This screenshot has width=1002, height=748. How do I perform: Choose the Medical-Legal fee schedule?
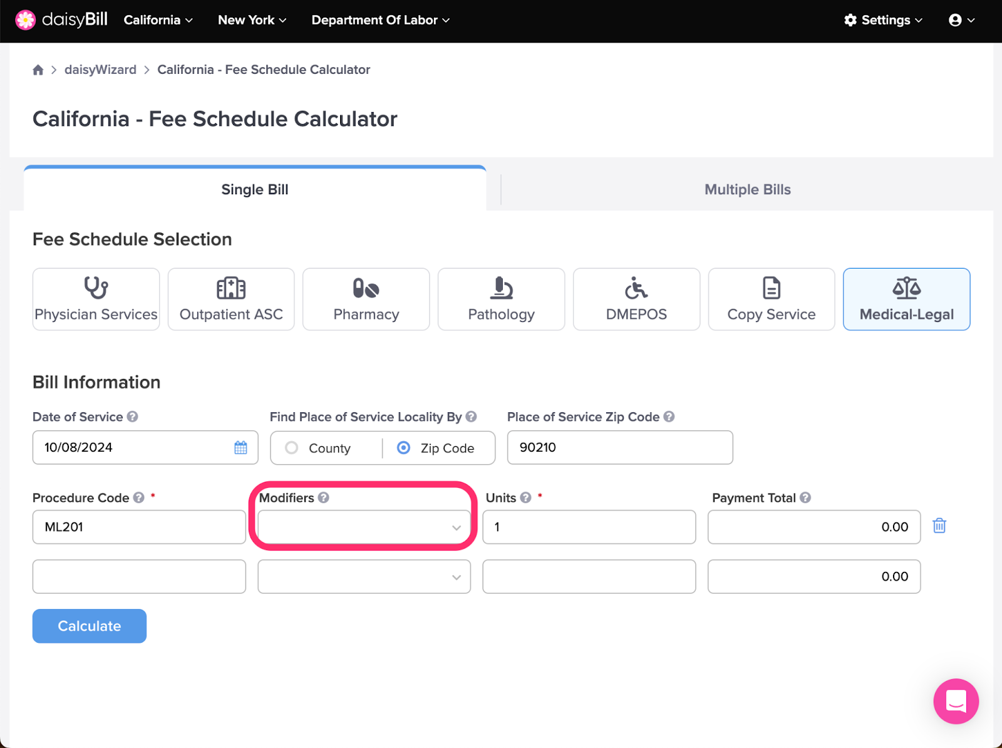tap(906, 299)
